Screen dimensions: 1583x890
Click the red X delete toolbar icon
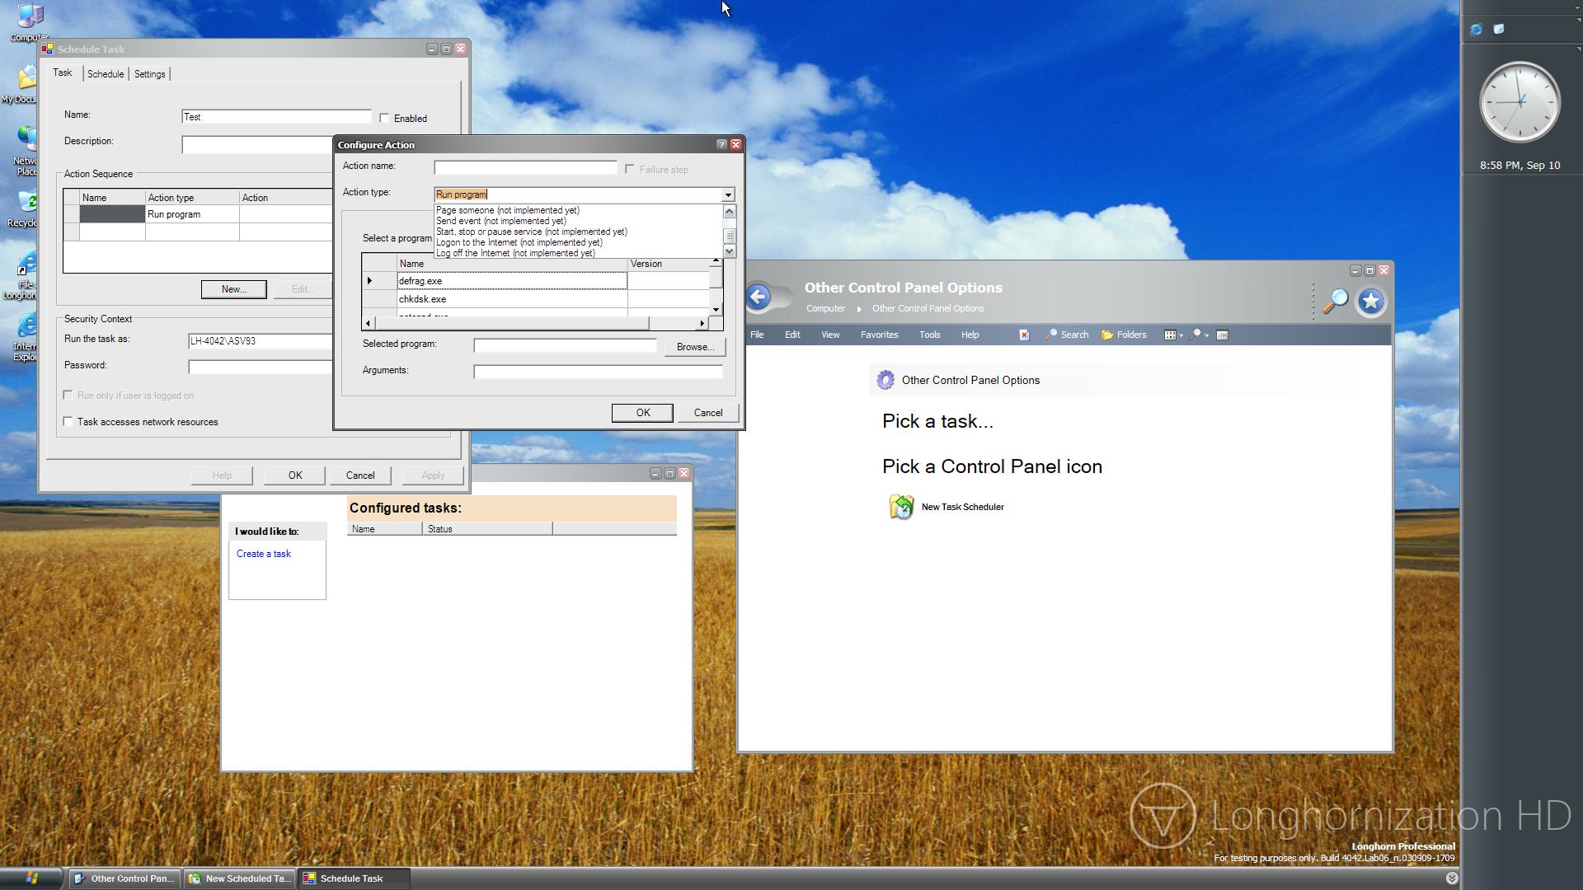click(1024, 335)
